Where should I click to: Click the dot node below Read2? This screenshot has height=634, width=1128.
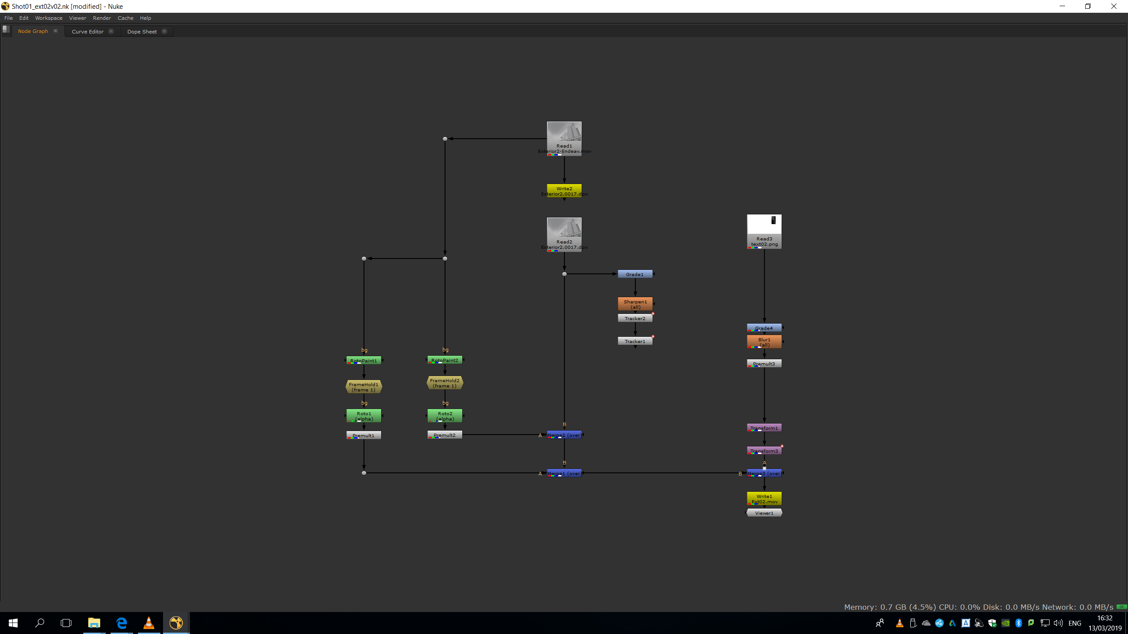coord(564,274)
